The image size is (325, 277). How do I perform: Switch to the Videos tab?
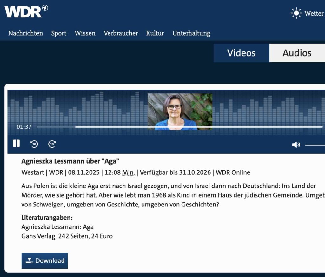[x=241, y=53]
